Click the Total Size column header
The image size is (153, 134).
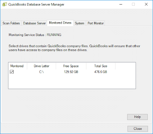(x=101, y=66)
